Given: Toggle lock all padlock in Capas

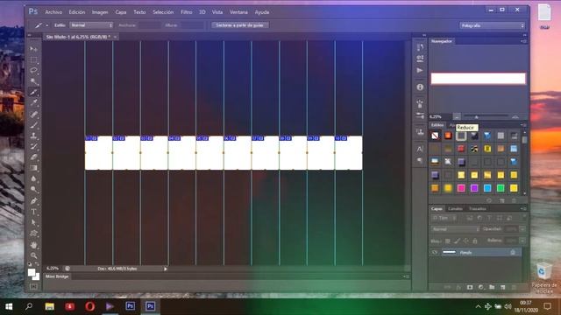Looking at the screenshot, I should click(x=475, y=241).
